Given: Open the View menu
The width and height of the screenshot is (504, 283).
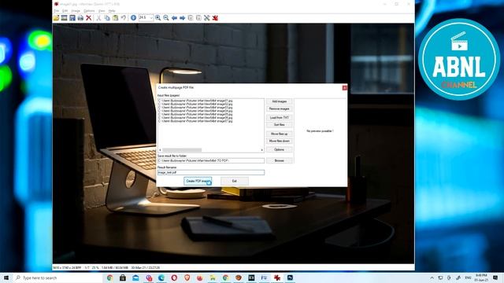Looking at the screenshot, I should (x=102, y=11).
